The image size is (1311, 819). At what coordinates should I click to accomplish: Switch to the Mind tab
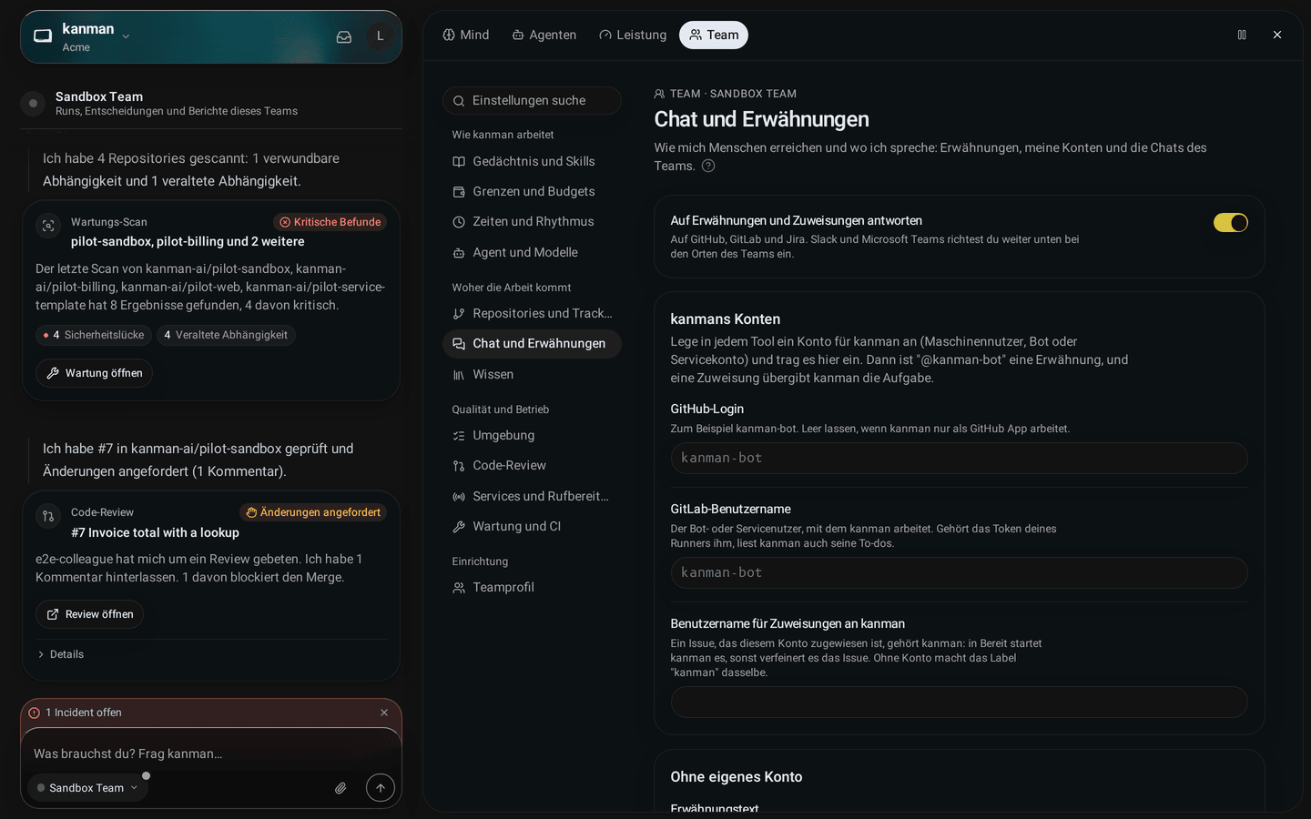coord(466,35)
